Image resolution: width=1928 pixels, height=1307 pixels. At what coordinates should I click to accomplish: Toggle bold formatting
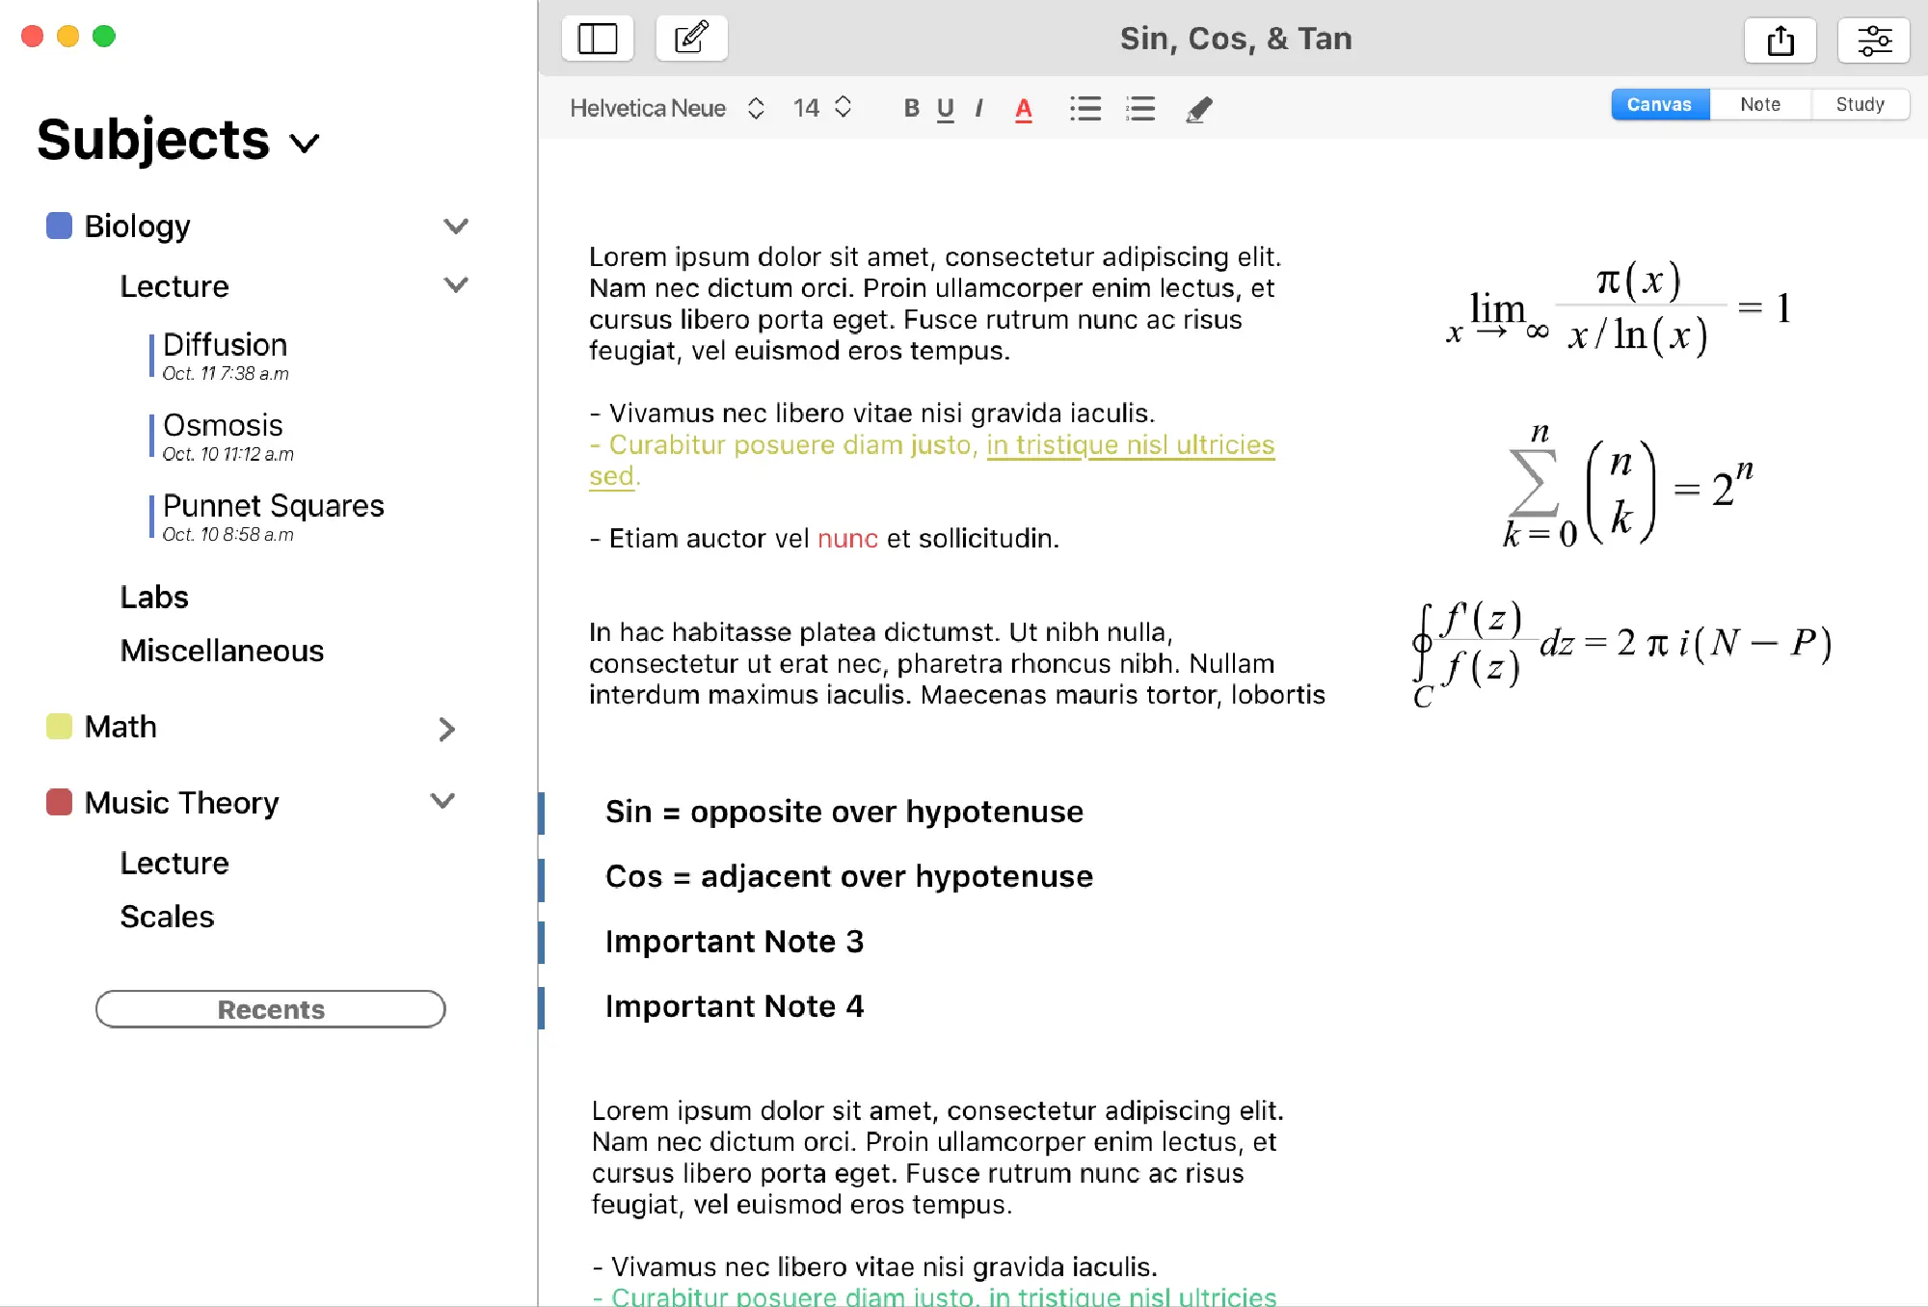(x=911, y=109)
